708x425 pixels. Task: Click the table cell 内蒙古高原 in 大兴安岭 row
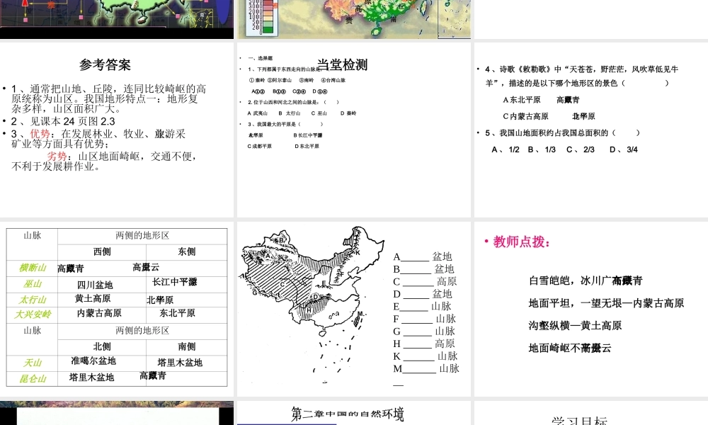99,313
